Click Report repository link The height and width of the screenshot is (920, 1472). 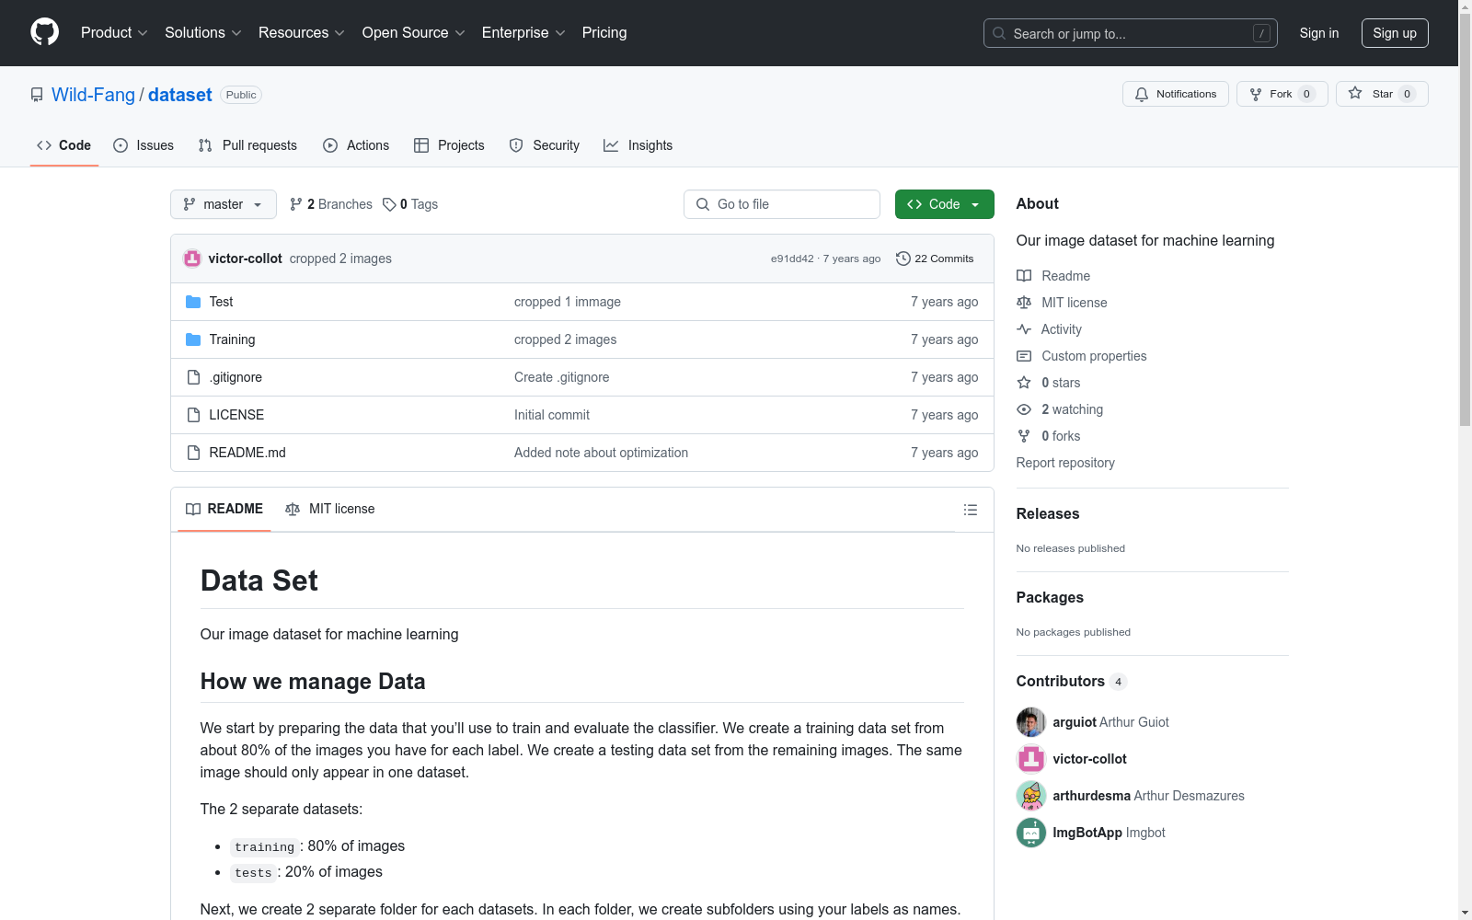[1065, 463]
